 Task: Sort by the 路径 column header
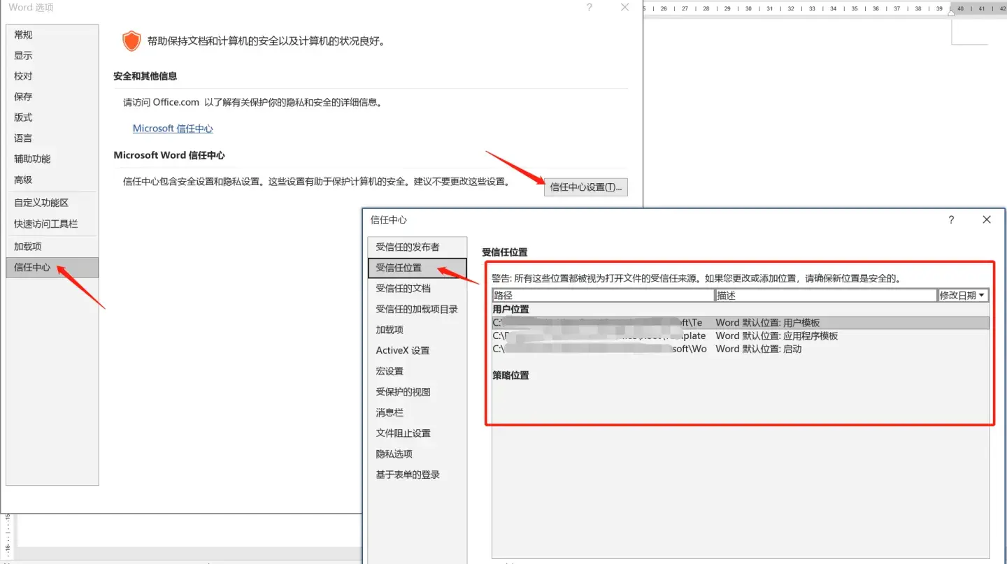(x=604, y=296)
